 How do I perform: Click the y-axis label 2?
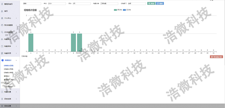pyautogui.click(x=26, y=15)
